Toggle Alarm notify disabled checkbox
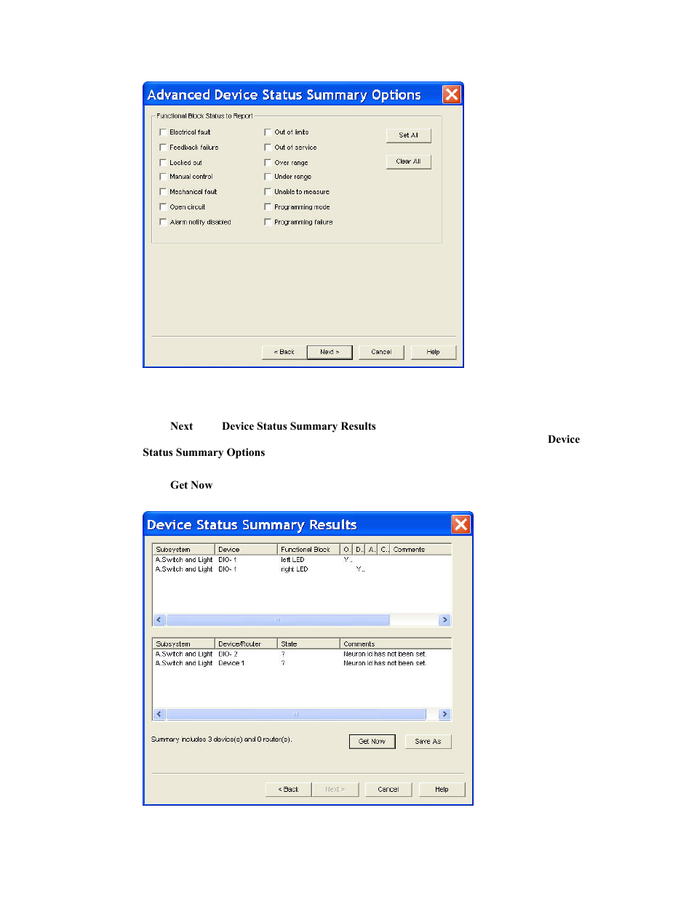 click(x=163, y=223)
